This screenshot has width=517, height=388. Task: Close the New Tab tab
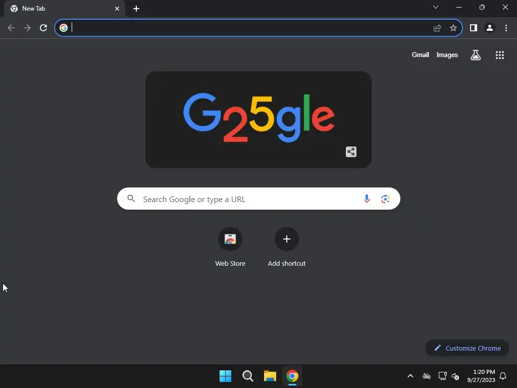[x=117, y=9]
